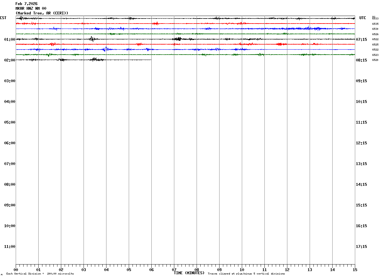This screenshot has height=278, width=380.
Task: Select the 6533 DC offset value
Action: tap(375, 19)
